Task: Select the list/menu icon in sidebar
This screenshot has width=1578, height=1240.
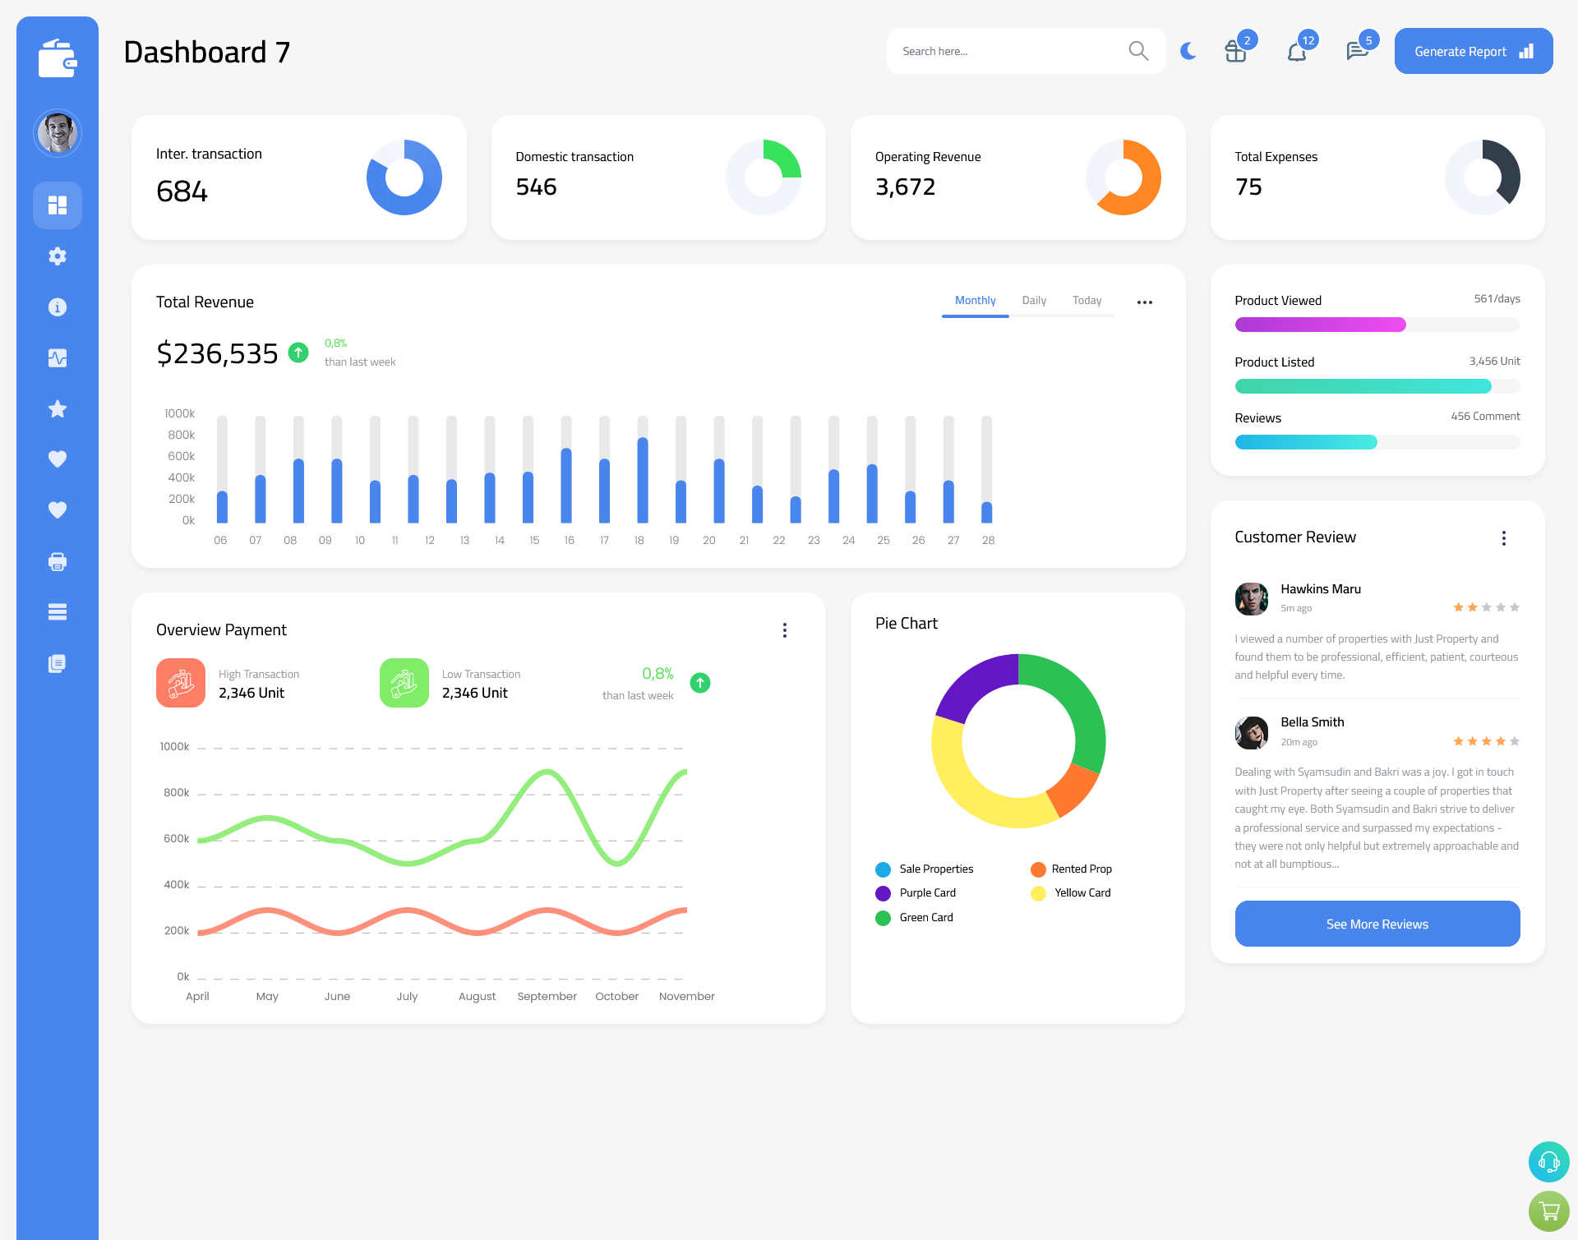Action: tap(57, 611)
